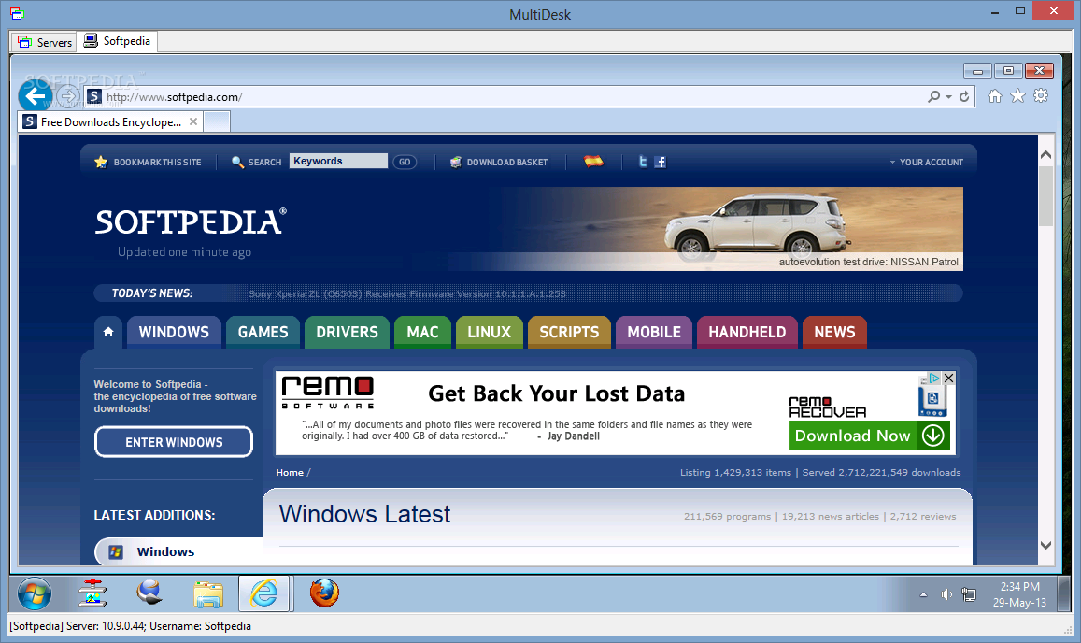Click the bookmark star icon on Softpedia

click(x=101, y=162)
